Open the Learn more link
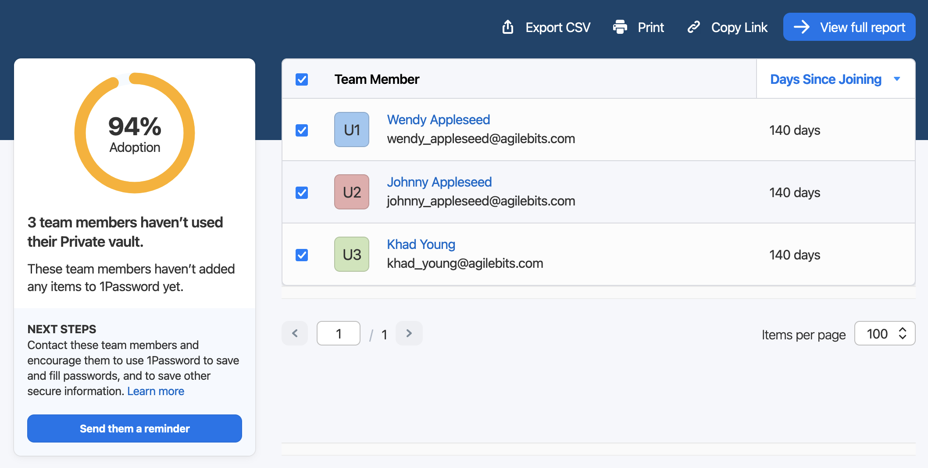This screenshot has height=468, width=928. click(x=155, y=391)
